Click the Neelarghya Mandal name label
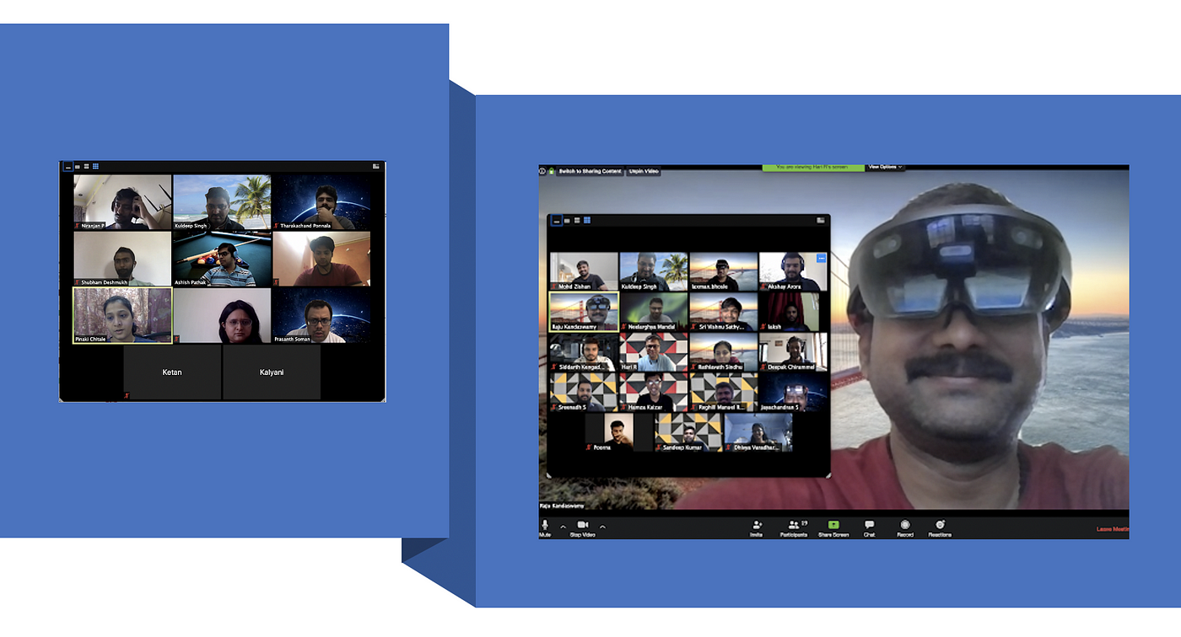 click(650, 327)
